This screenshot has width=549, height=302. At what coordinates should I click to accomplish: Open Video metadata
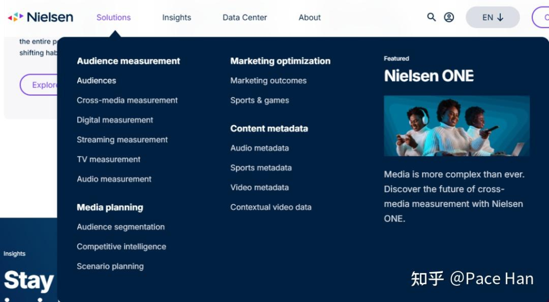click(x=259, y=187)
